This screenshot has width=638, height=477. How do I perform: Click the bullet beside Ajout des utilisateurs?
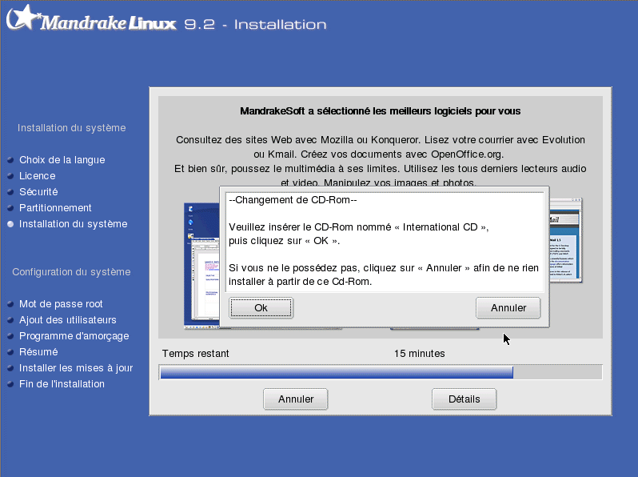coord(10,320)
